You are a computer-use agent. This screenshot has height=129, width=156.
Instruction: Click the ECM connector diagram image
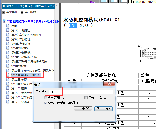click(148, 53)
